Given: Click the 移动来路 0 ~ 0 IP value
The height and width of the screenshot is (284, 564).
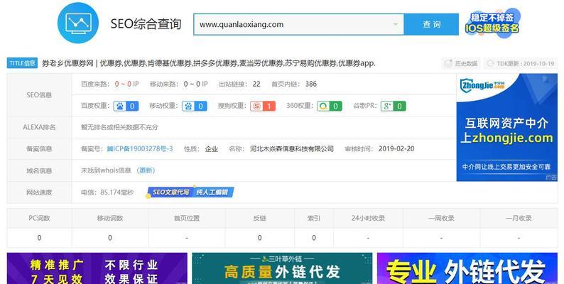Looking at the screenshot, I should point(195,84).
